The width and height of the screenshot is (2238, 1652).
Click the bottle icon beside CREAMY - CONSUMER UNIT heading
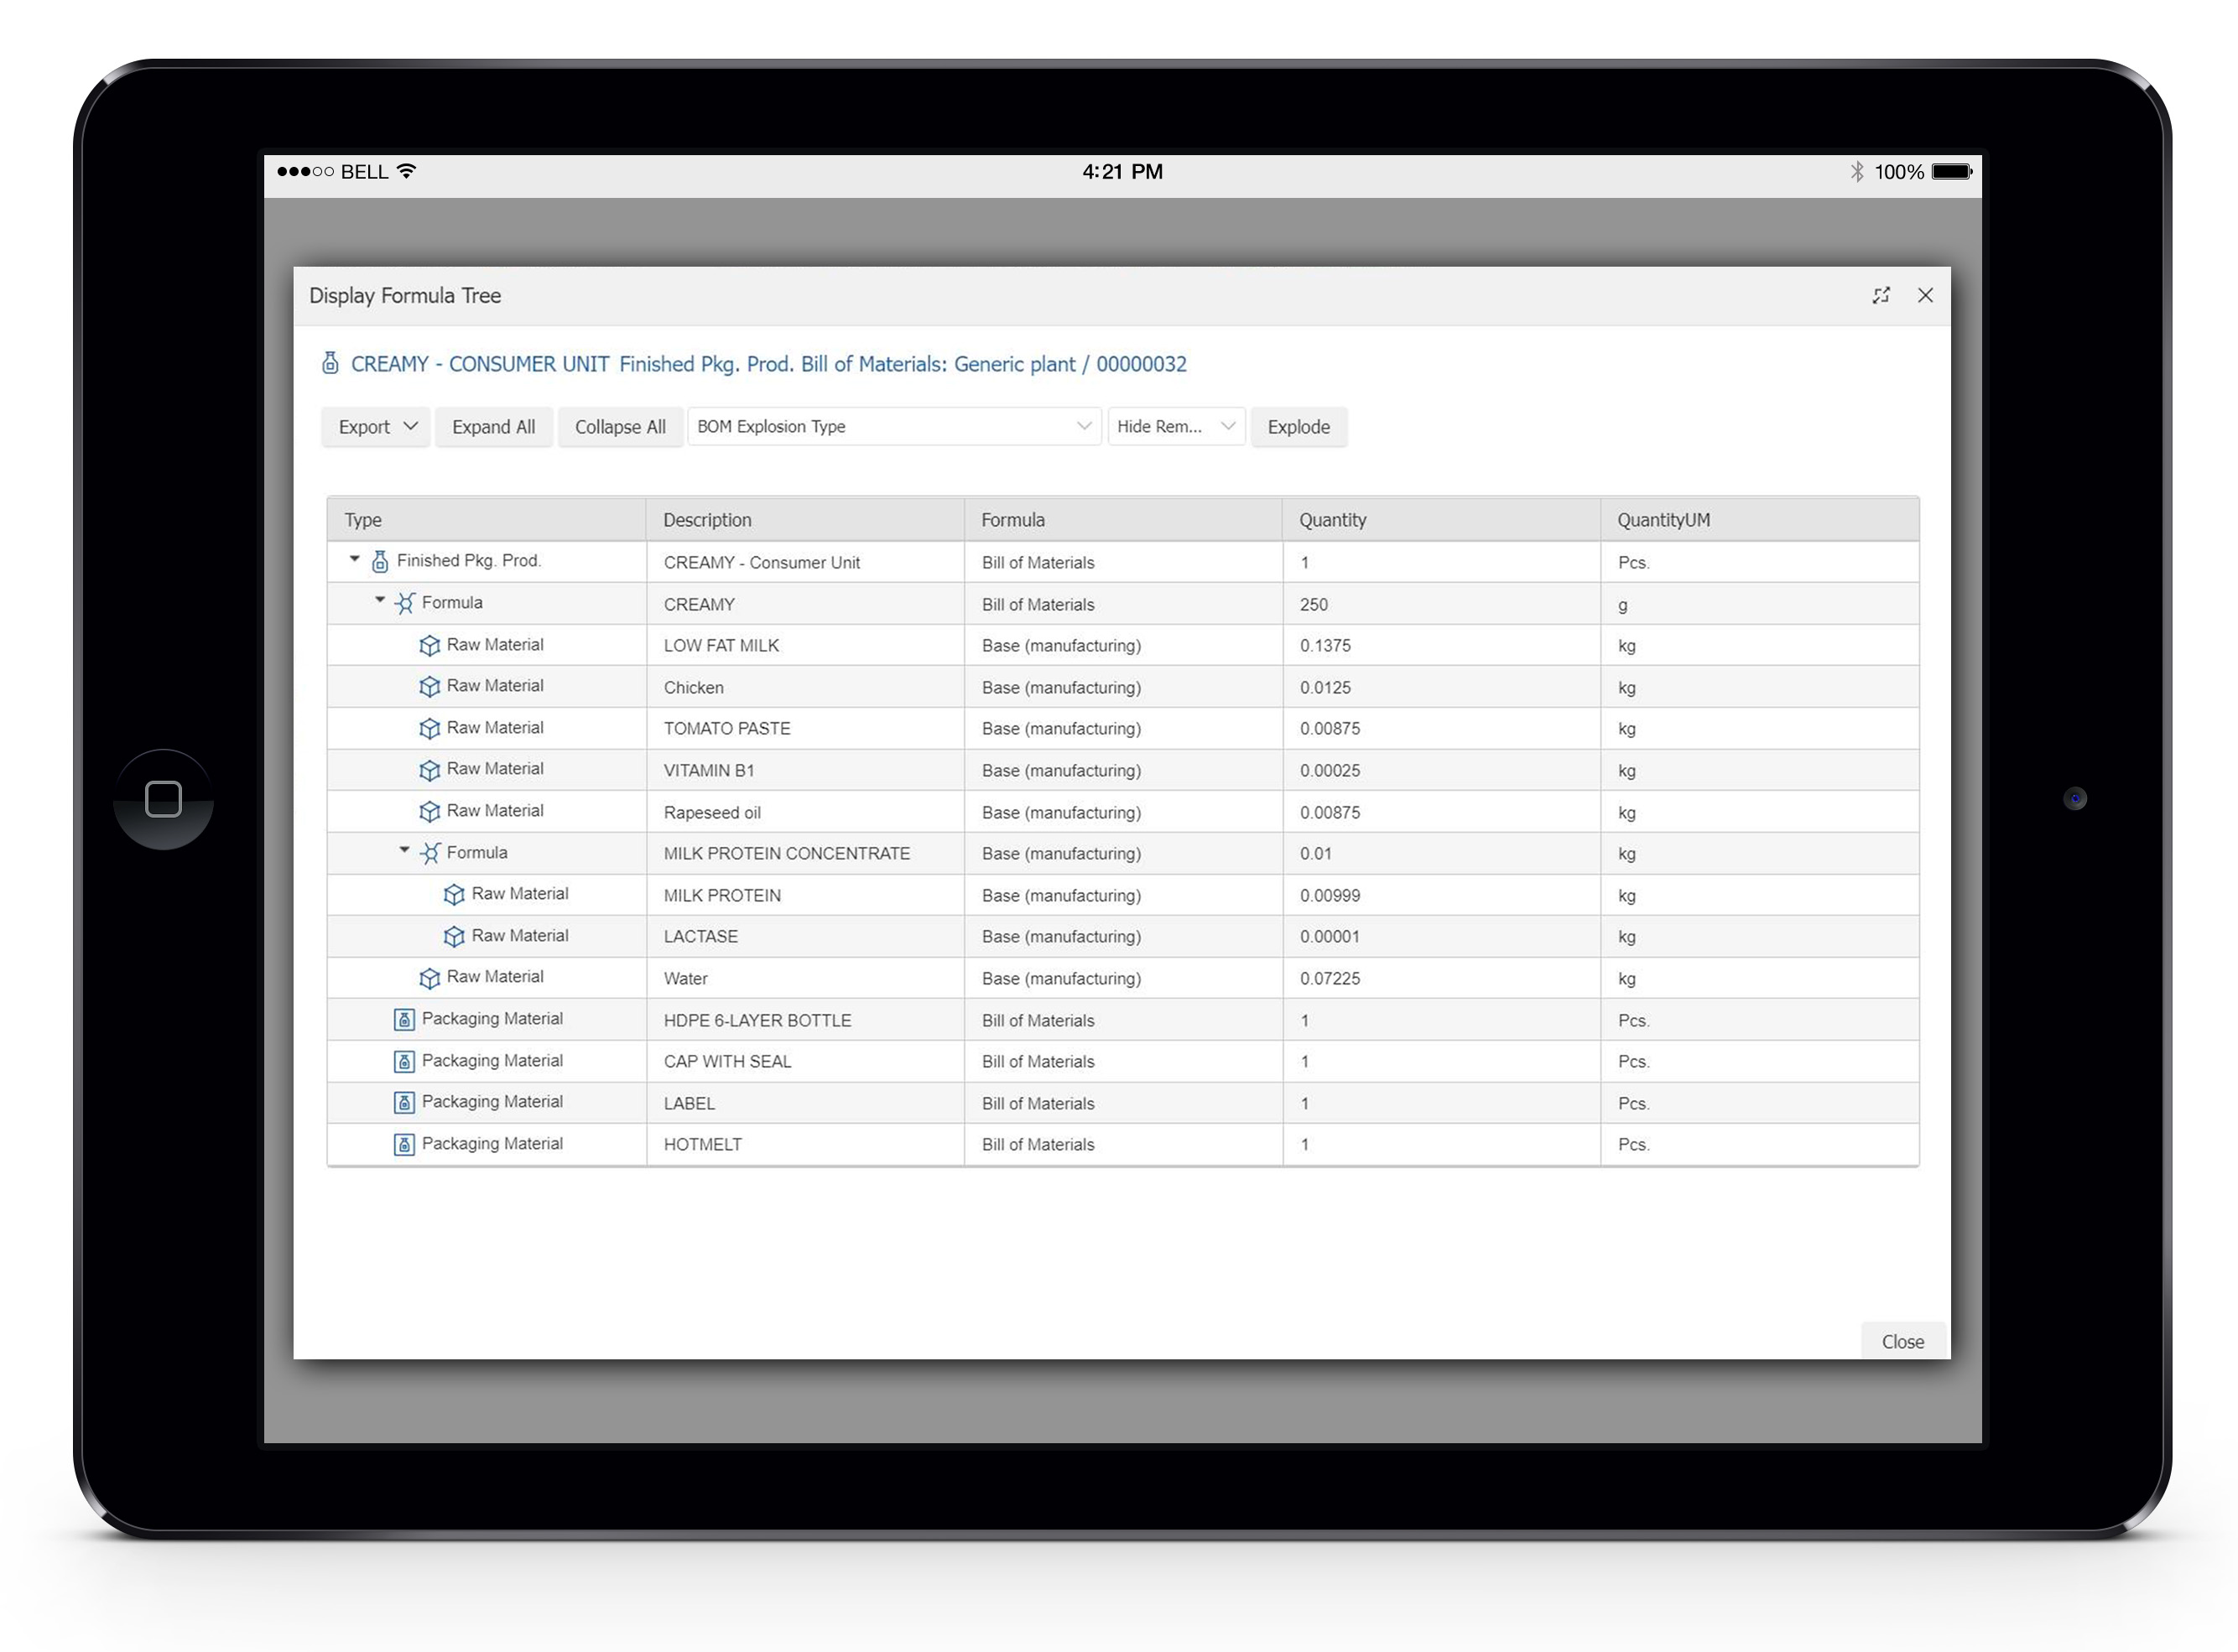coord(330,363)
